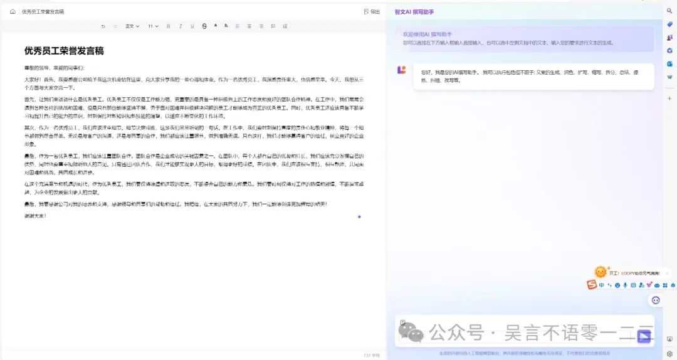This screenshot has height=360, width=677.
Task: Click the game controller icon on the Sogou bar
Action: (x=657, y=285)
